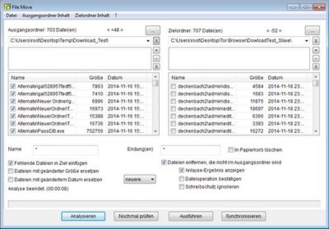Click the progress bar above the buttons
Image resolution: width=329 pixels, height=229 pixels.
[164, 204]
